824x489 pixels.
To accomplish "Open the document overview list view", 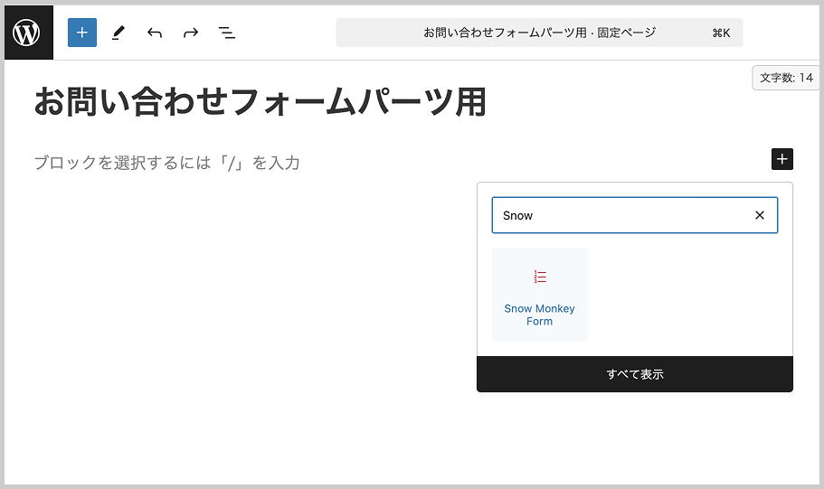I will click(x=227, y=33).
